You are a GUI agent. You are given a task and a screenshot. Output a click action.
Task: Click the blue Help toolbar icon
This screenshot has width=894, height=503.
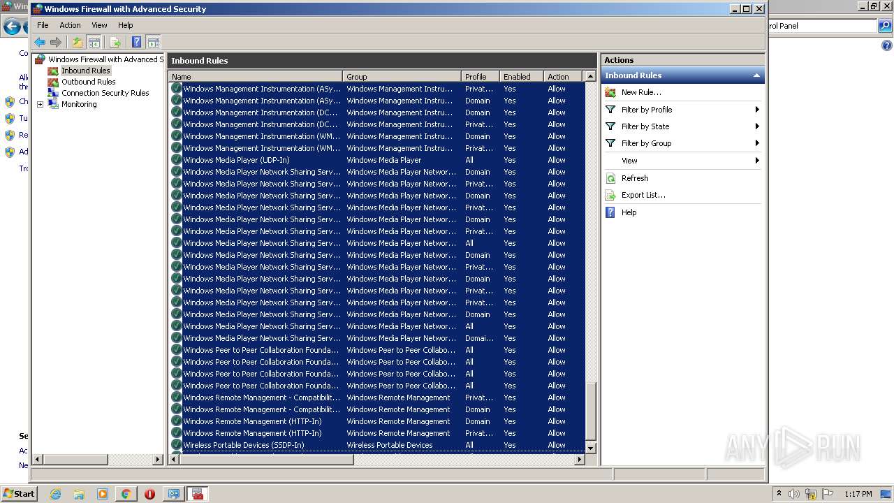point(136,43)
